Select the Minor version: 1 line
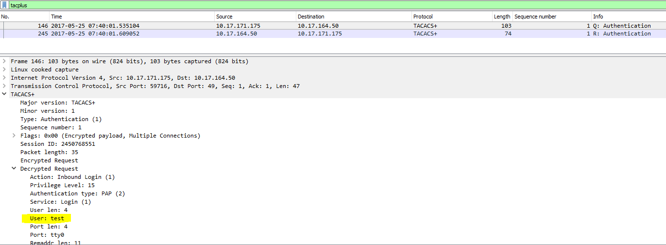This screenshot has width=666, height=245. [48, 111]
